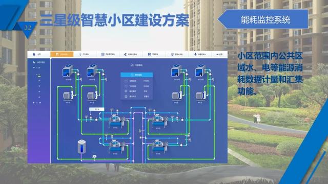328x184 pixels.
Task: Click the 02 section number badge
Action: pos(27,28)
